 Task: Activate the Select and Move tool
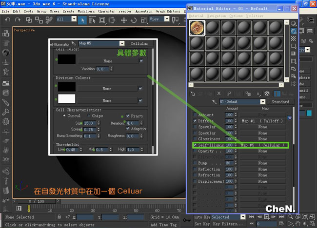coord(124,20)
